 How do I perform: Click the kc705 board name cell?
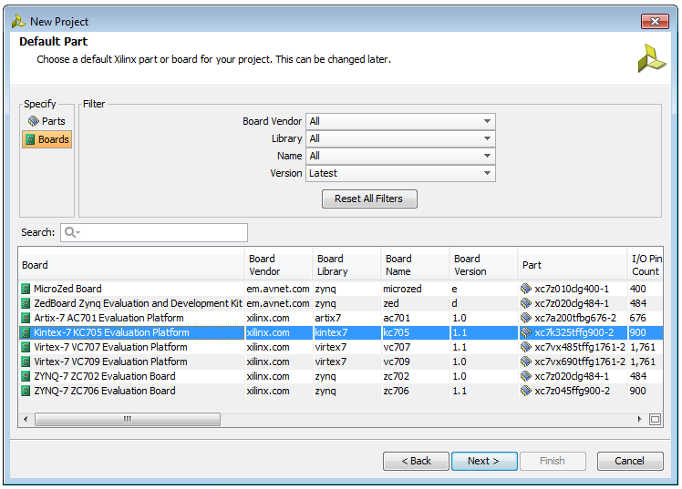coord(415,332)
